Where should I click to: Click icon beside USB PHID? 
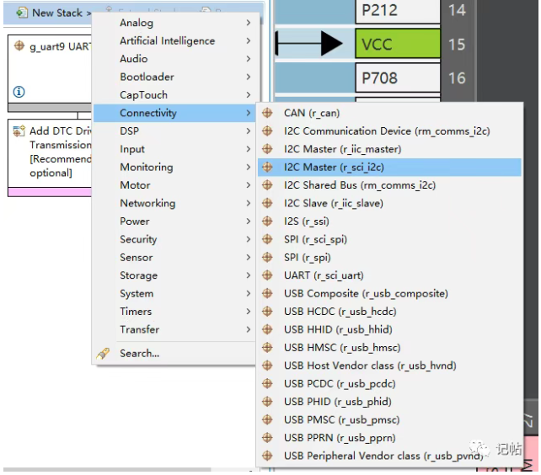pos(267,402)
